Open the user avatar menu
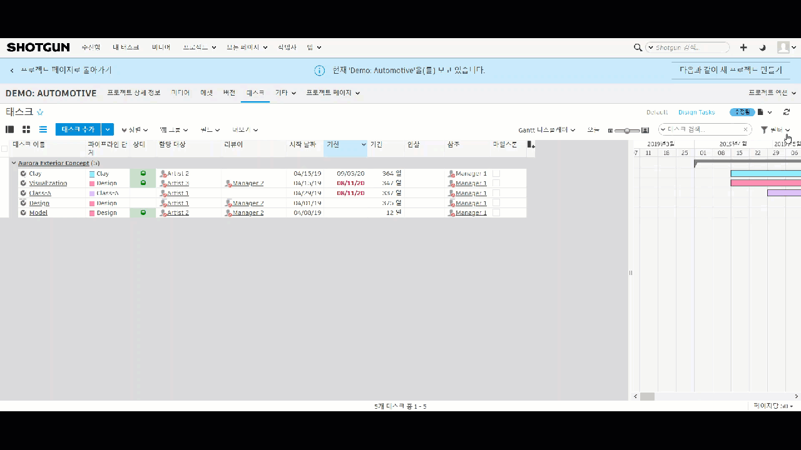This screenshot has width=801, height=450. 786,47
